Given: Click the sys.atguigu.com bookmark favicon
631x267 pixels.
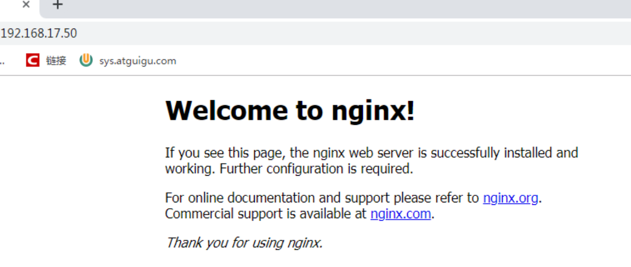Looking at the screenshot, I should 86,60.
